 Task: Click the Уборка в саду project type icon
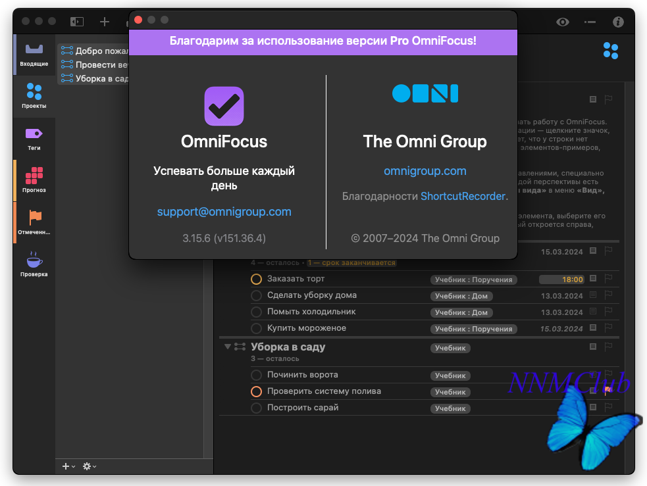point(240,347)
